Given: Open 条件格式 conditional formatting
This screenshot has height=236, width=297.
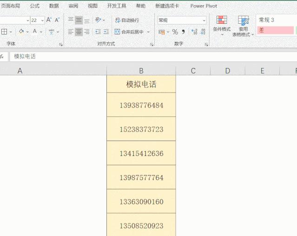Looking at the screenshot, I should pos(222,26).
